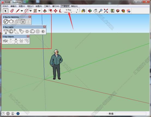Open the 绘图(R) menu

point(39,6)
